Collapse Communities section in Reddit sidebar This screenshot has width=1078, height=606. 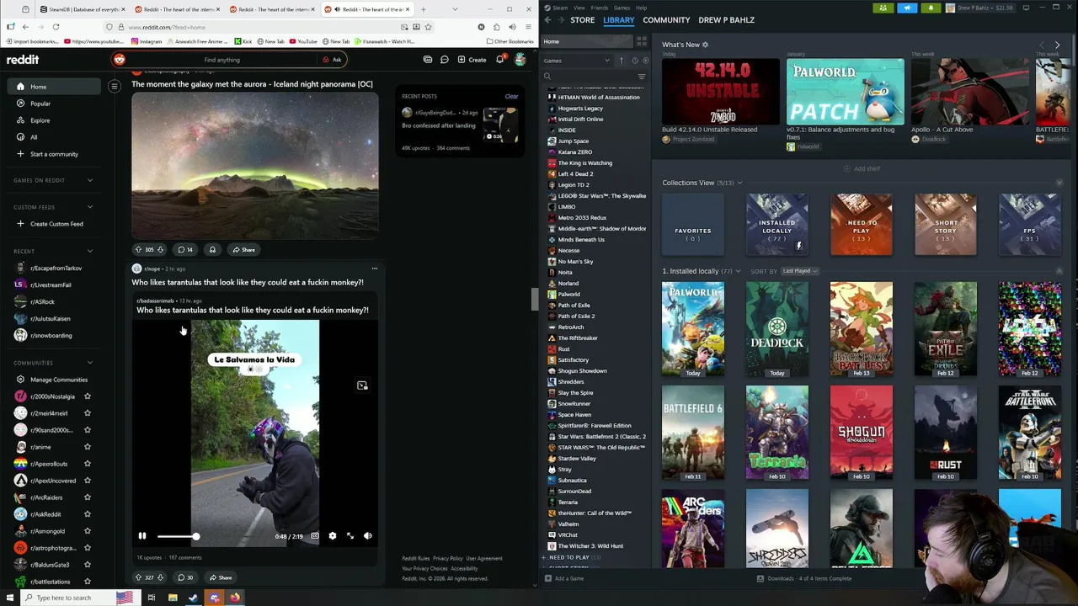[90, 363]
